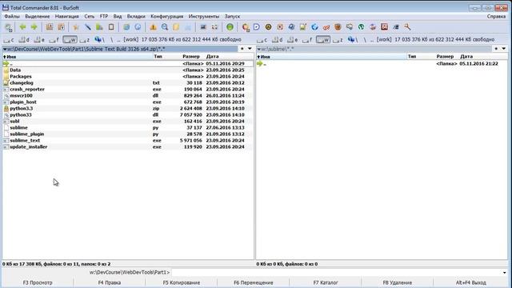Screen dimensions: 512x288
Task: Expand the command line history dropdown
Action: [x=505, y=272]
